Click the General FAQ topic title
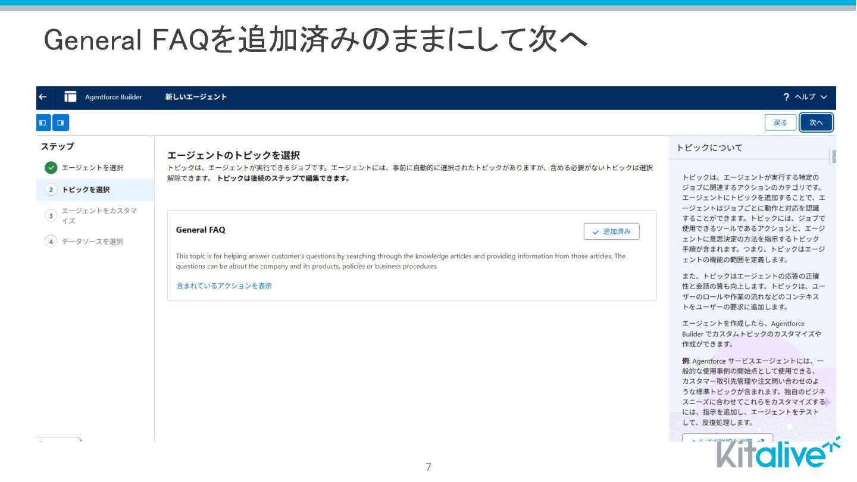857x482 pixels. point(201,230)
